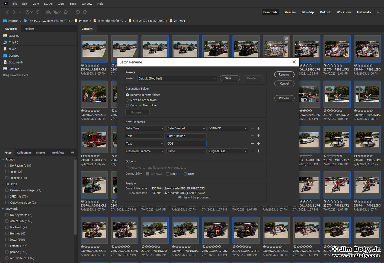Remove the -July-4-parade text row
Image resolution: width=384 pixels, height=263 pixels.
(x=252, y=136)
